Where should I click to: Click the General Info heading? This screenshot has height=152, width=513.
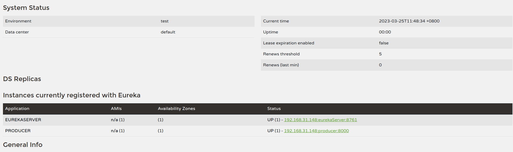point(23,145)
